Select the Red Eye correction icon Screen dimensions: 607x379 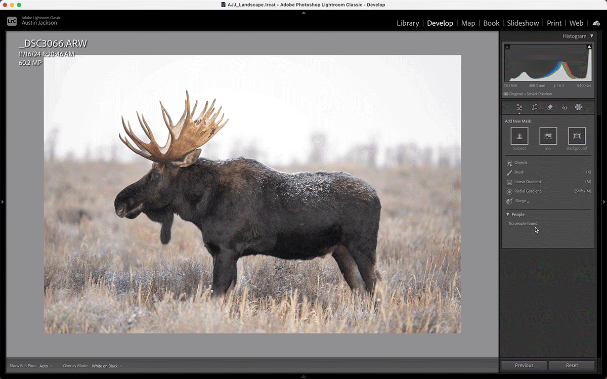[565, 107]
